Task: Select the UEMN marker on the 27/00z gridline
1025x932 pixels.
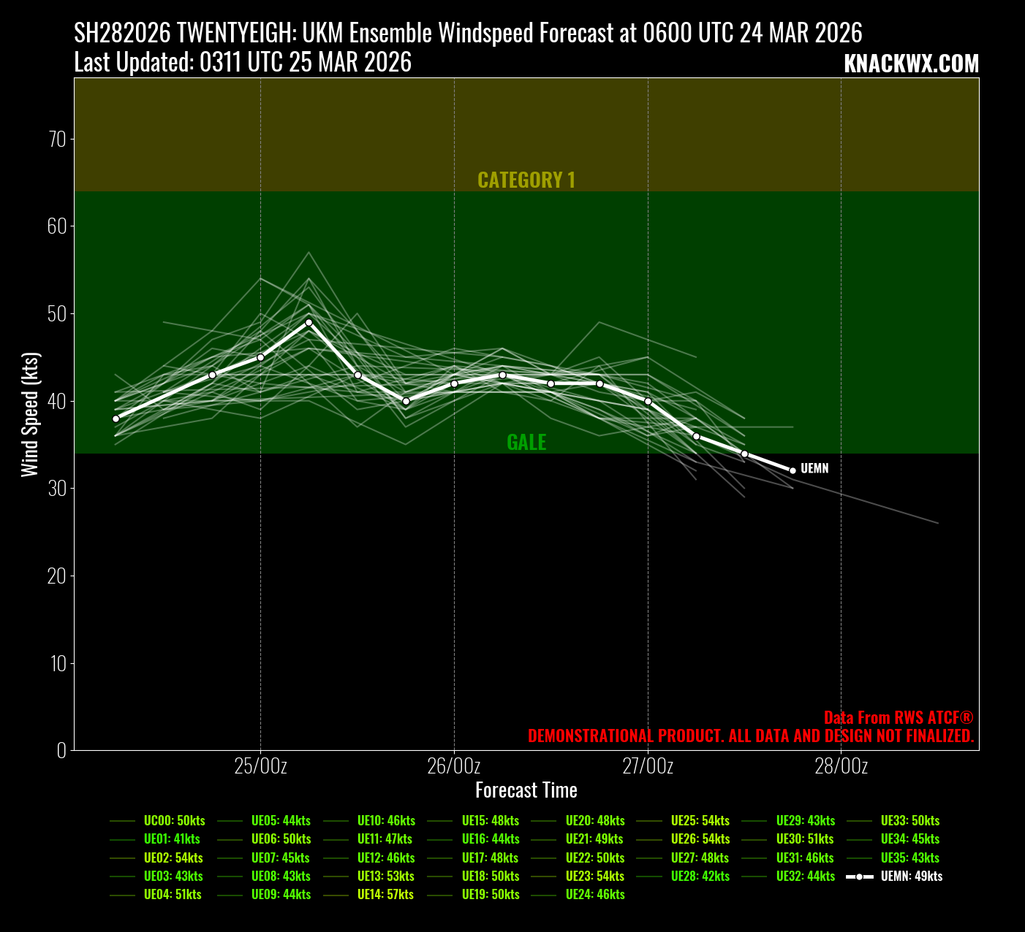Action: click(648, 401)
